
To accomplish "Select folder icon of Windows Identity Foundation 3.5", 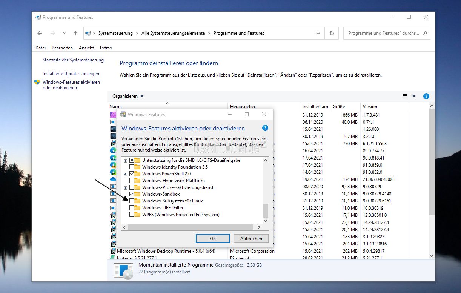I will click(138, 167).
